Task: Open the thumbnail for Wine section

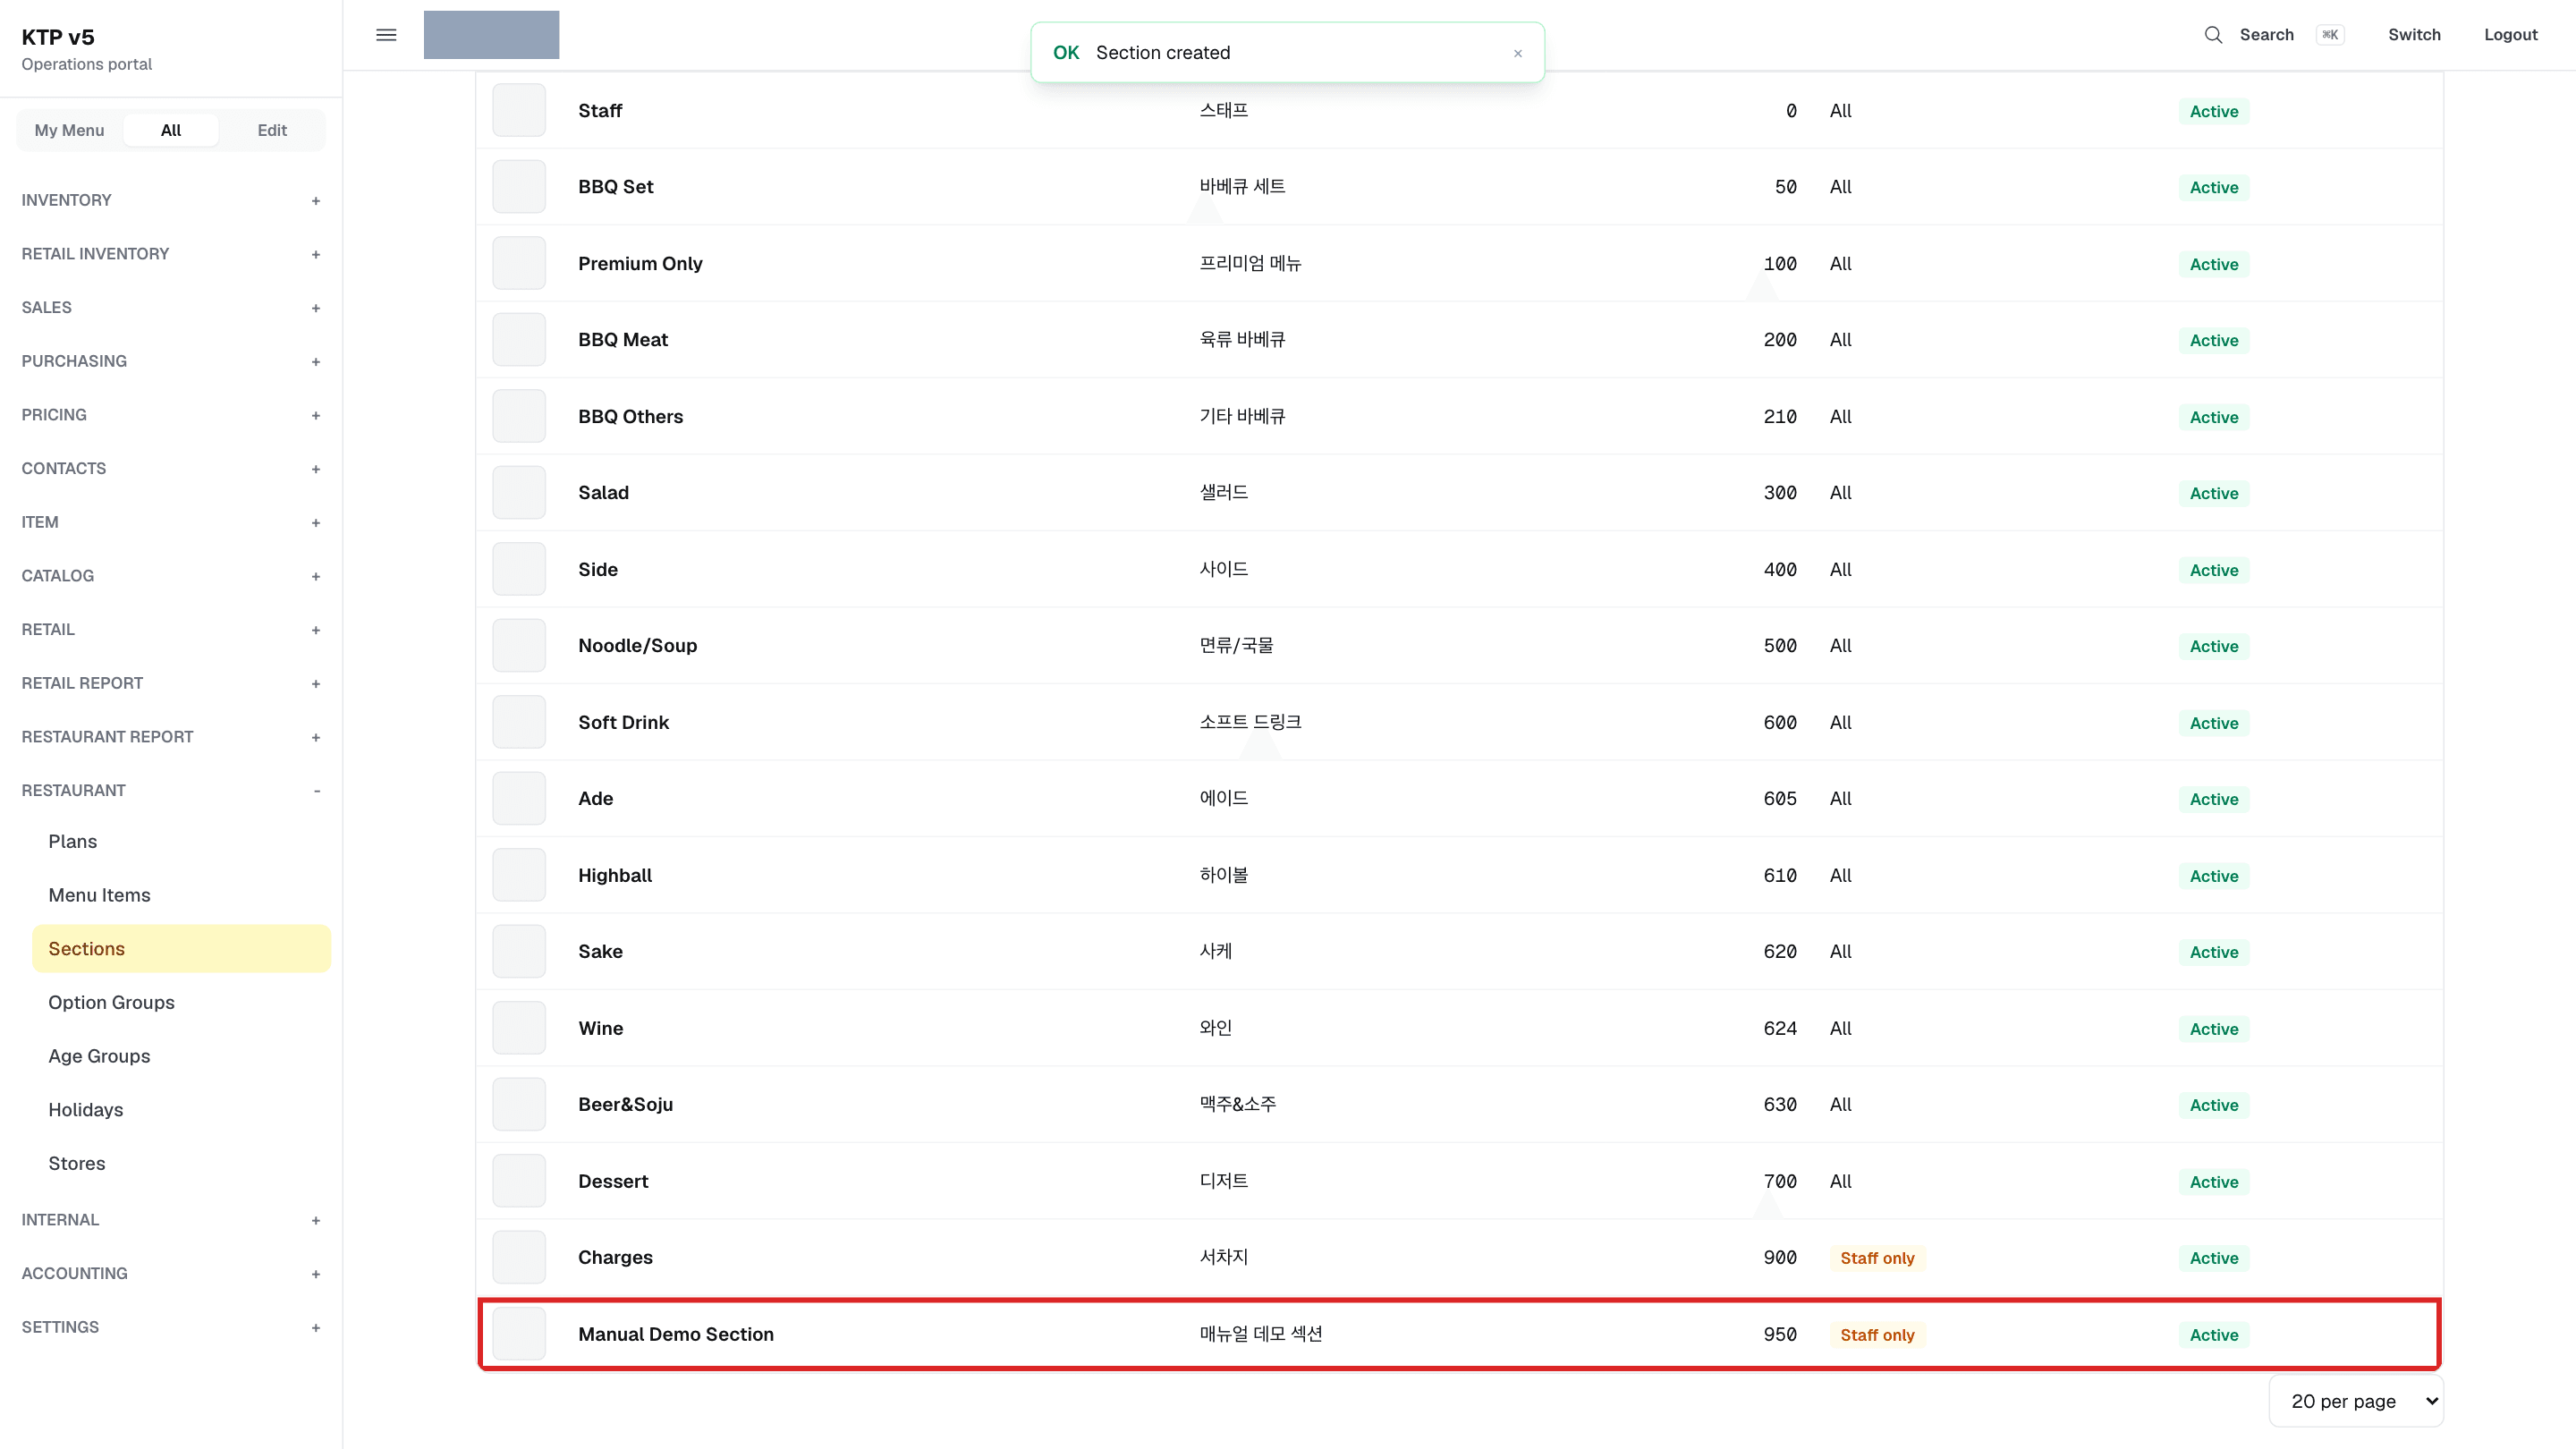Action: 519,1028
